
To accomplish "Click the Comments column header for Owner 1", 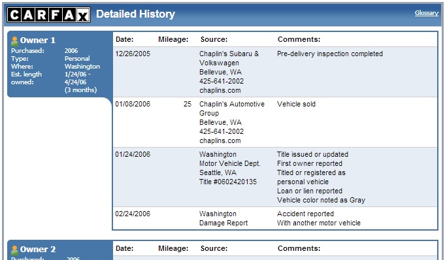I will click(299, 39).
